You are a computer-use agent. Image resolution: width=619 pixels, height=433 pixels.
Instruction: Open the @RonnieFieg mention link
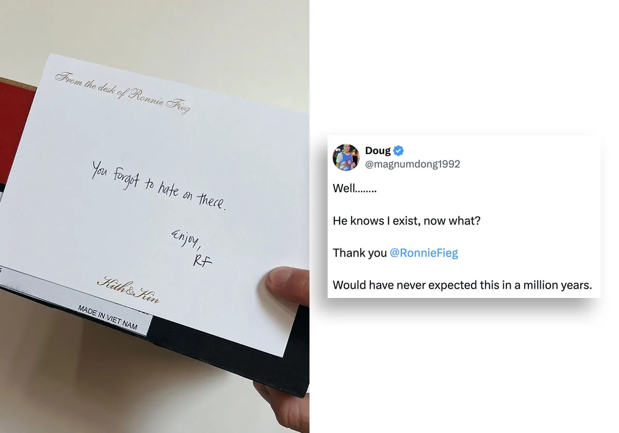[423, 253]
